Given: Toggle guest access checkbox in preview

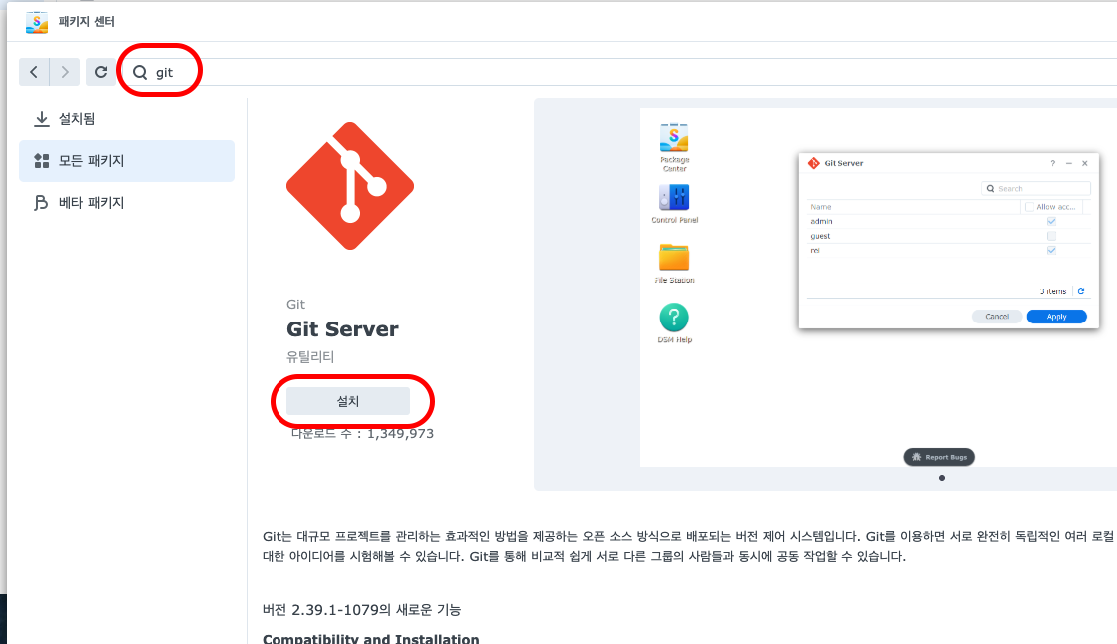Looking at the screenshot, I should coord(1051,236).
